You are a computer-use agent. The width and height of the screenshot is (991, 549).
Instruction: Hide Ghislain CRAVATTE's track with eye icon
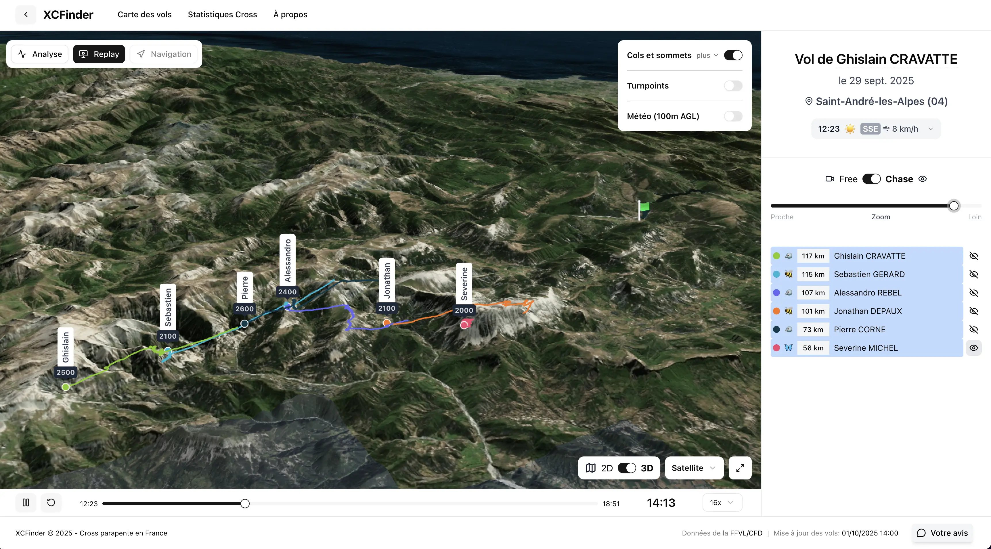[973, 256]
